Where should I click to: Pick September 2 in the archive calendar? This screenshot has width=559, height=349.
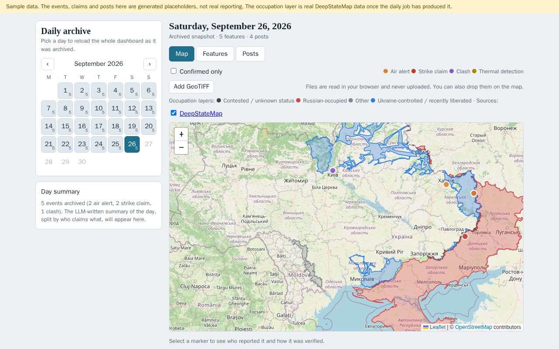[82, 91]
